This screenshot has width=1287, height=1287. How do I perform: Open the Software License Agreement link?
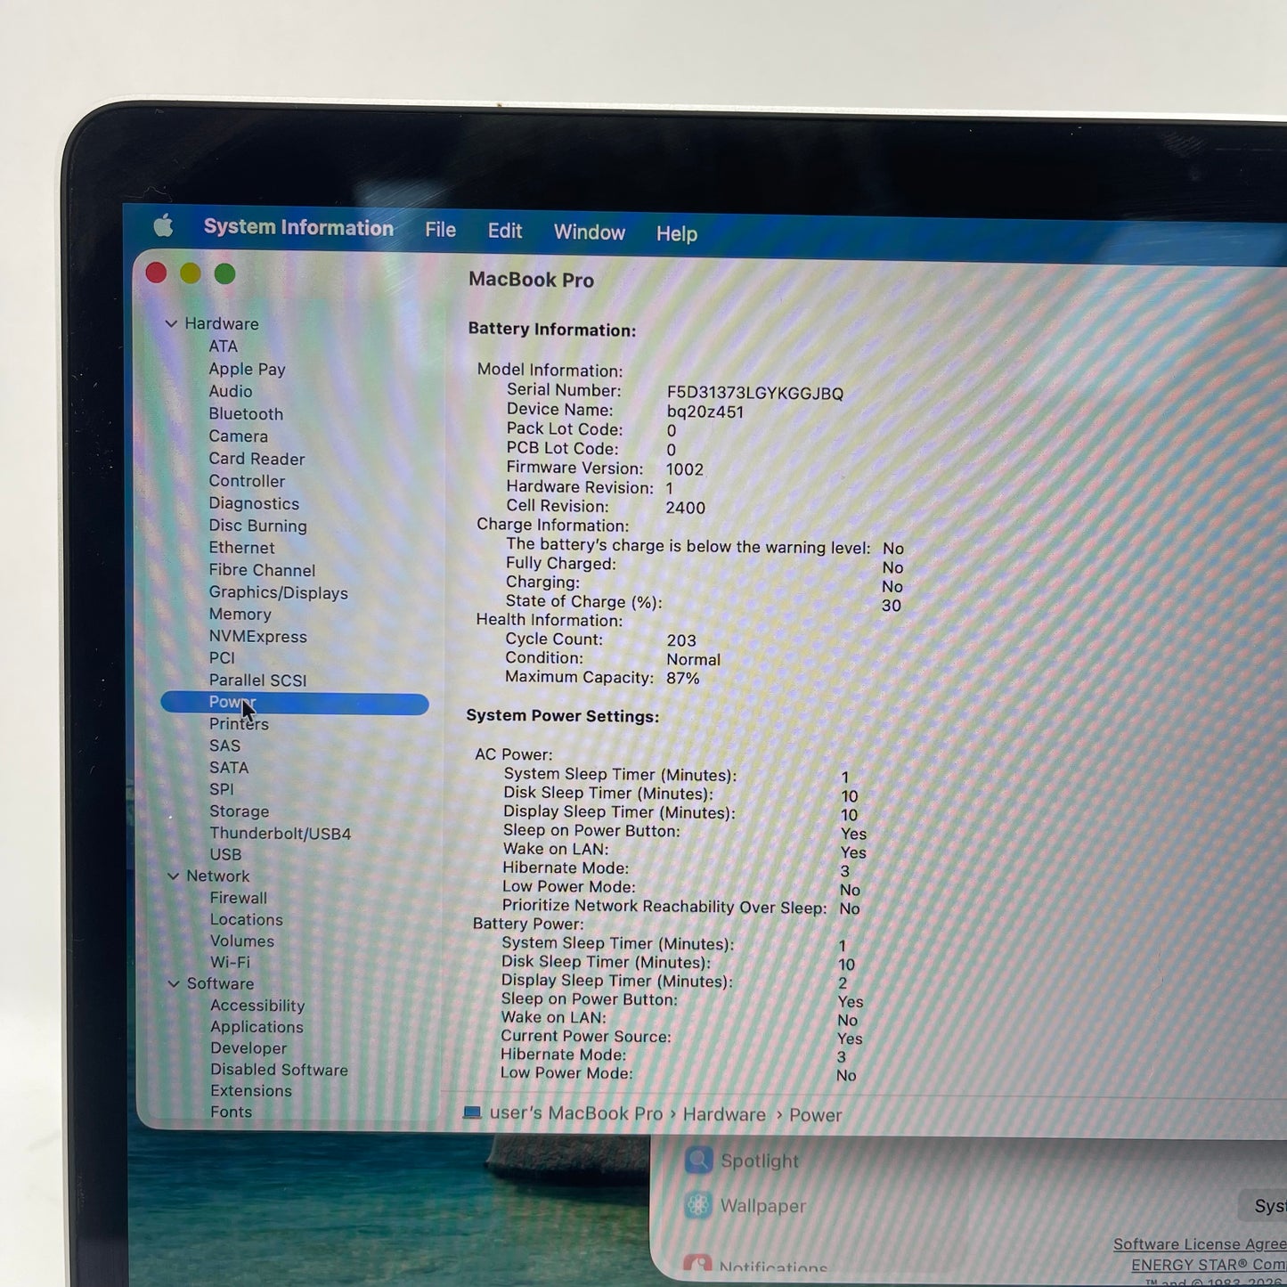(1200, 1244)
